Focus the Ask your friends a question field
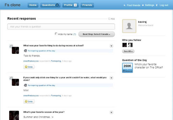The width and height of the screenshot is (173, 120). pos(61,26)
